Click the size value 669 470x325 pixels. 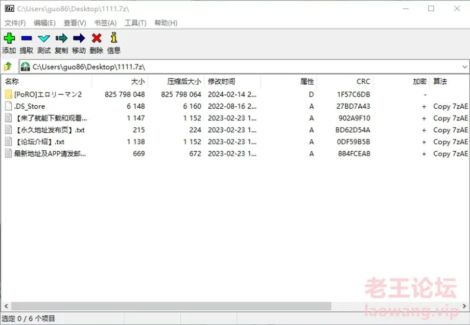(x=139, y=154)
